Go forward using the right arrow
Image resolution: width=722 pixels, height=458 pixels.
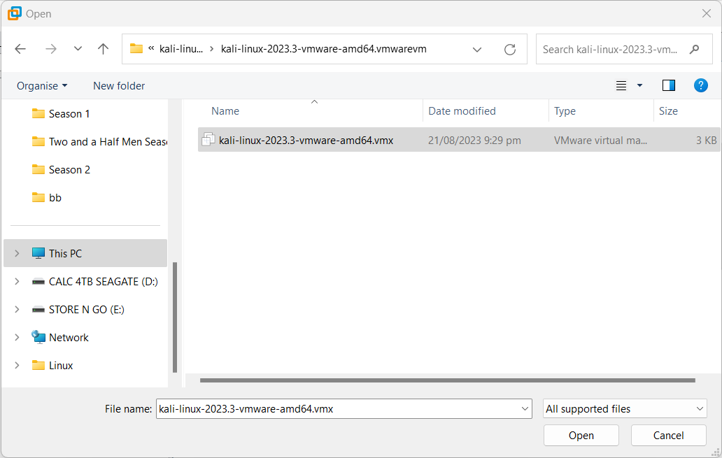point(50,49)
